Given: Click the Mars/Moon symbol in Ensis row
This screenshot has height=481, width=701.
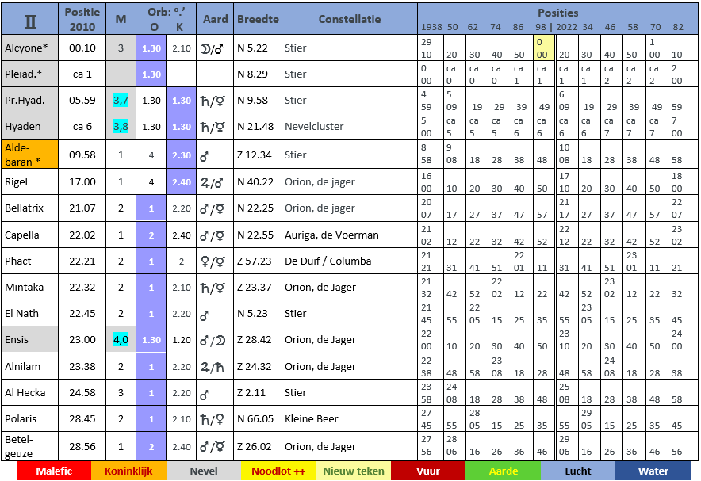Looking at the screenshot, I should [213, 340].
